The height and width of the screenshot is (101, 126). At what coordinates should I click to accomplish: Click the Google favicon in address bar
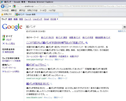[x=14, y=6]
